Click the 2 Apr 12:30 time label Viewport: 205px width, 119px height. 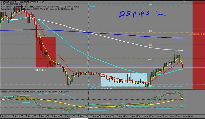click(x=18, y=116)
